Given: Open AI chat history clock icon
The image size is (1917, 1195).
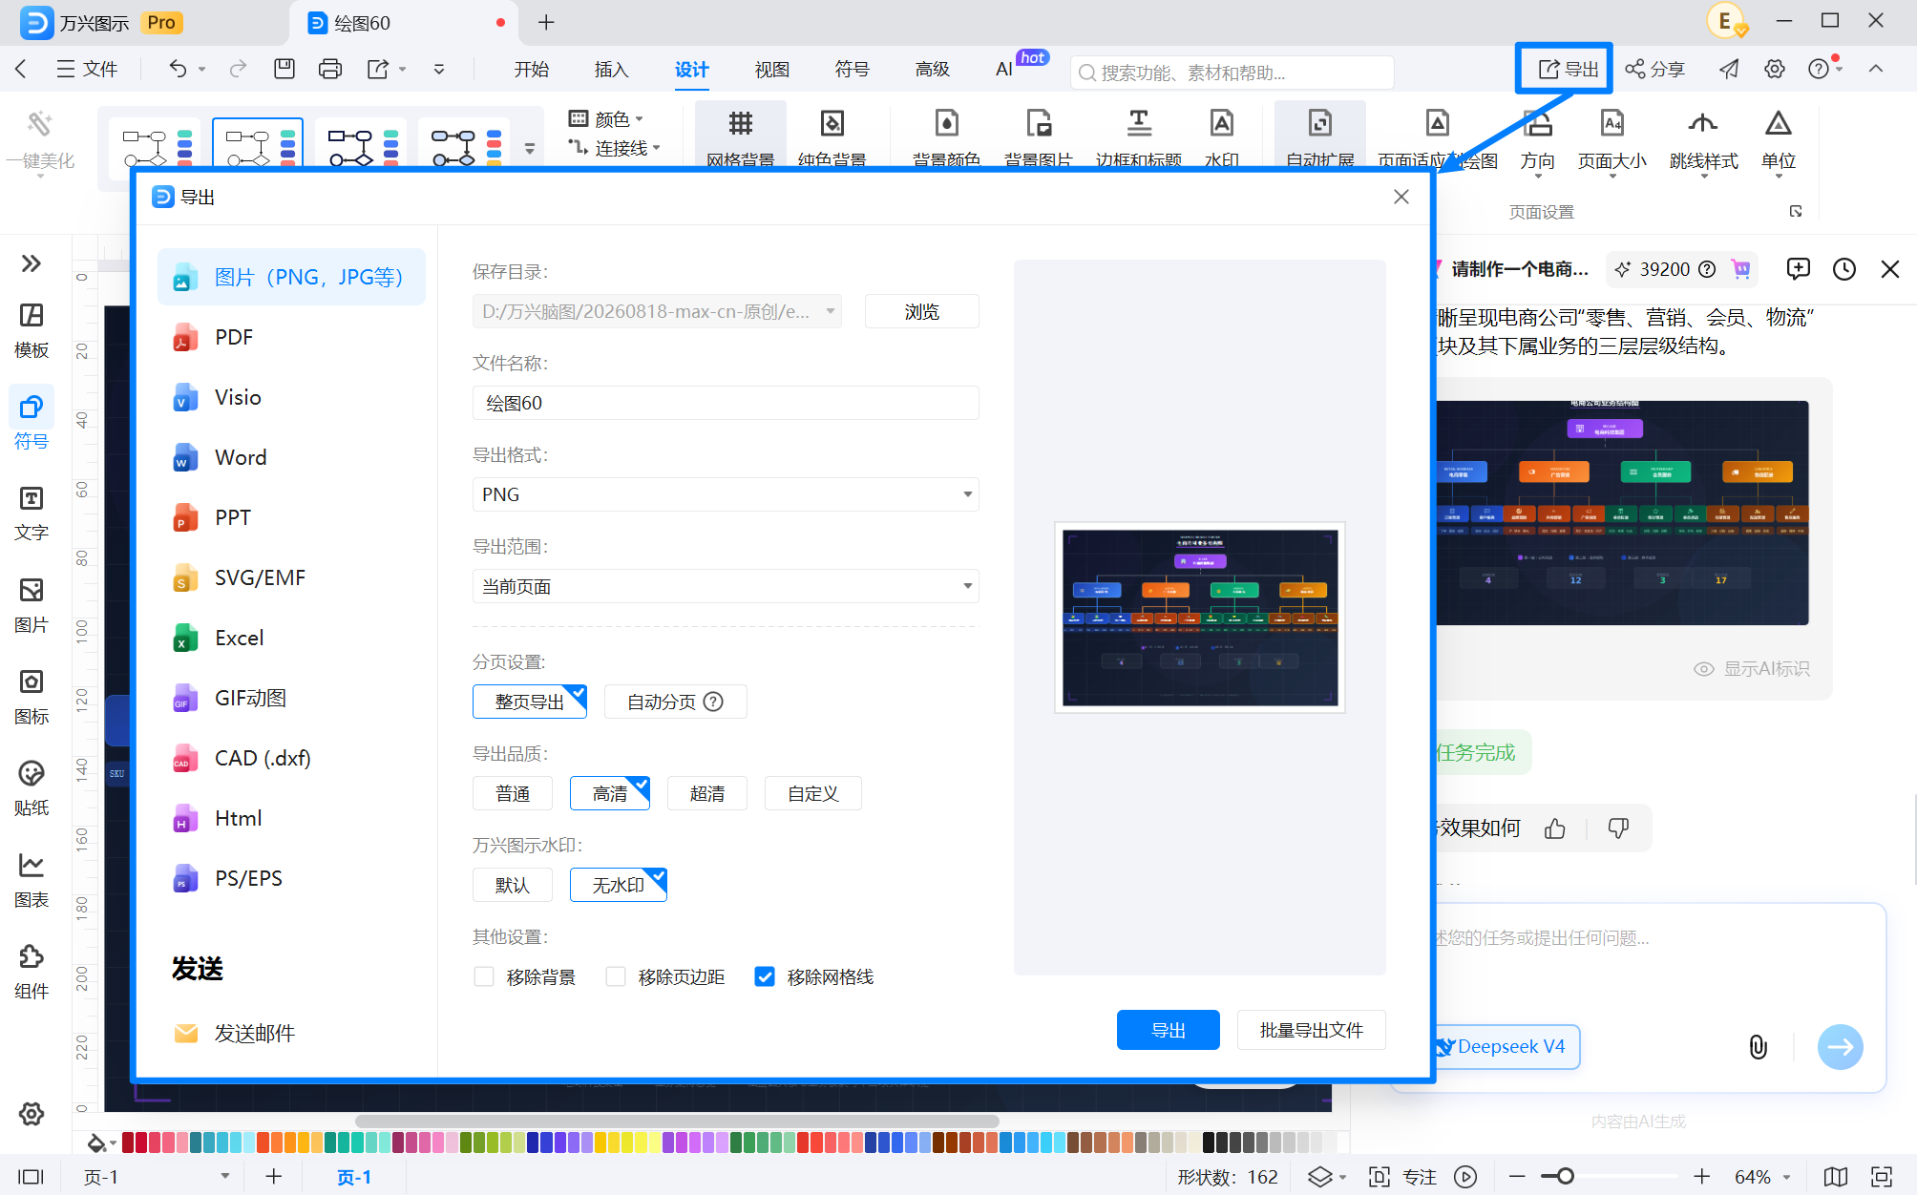Looking at the screenshot, I should coord(1844,269).
